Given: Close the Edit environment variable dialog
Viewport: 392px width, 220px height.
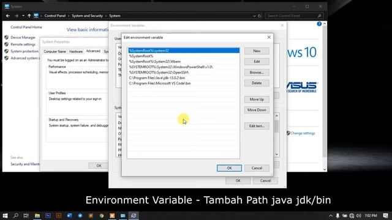Looking at the screenshot, I should 269,37.
